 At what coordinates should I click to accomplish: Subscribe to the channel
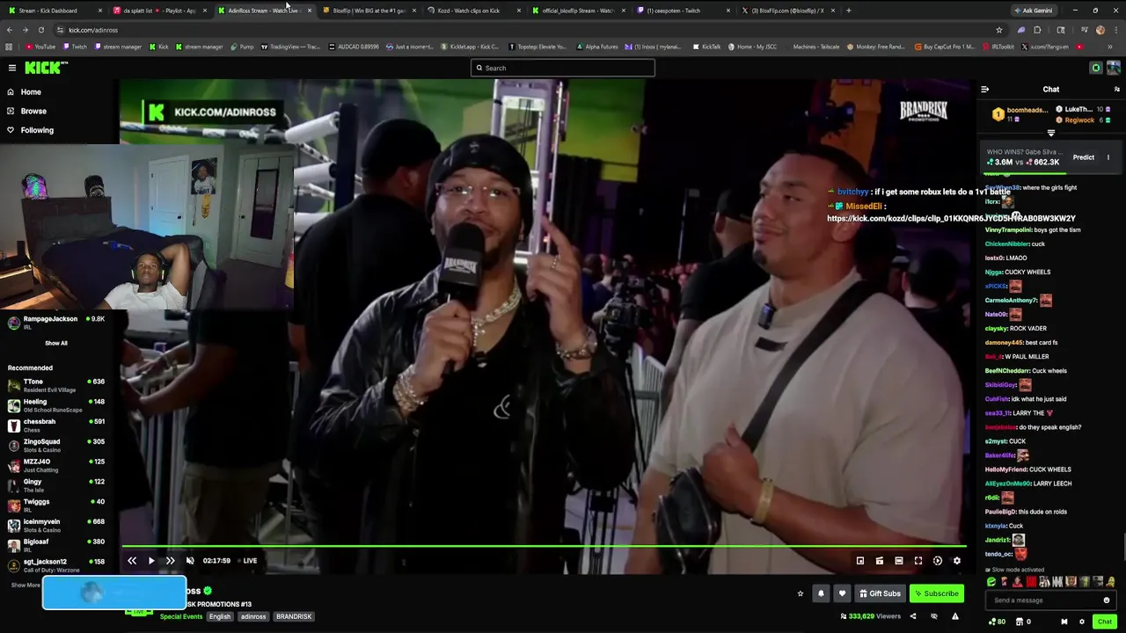[x=937, y=593]
